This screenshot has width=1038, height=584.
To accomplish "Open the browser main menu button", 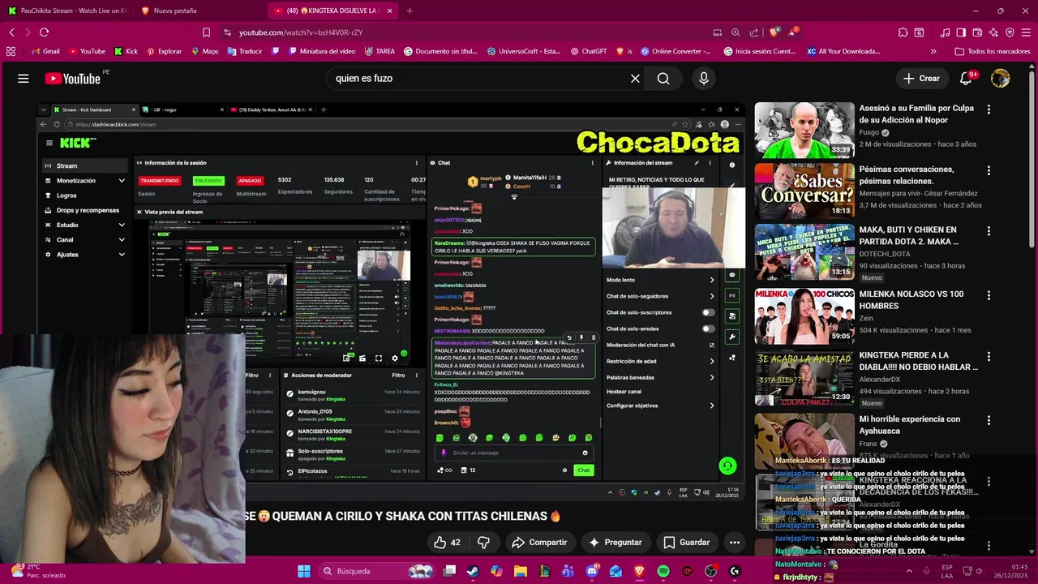I will [1026, 32].
